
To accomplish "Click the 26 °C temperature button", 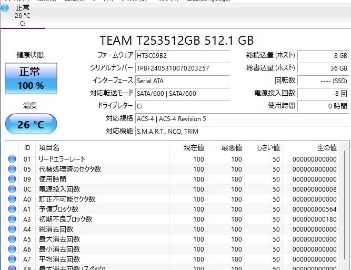I will click(31, 125).
